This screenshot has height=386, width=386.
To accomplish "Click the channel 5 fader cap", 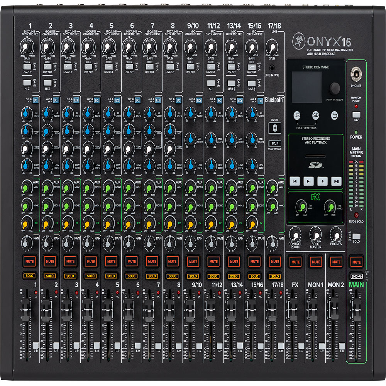I will click(x=108, y=307).
